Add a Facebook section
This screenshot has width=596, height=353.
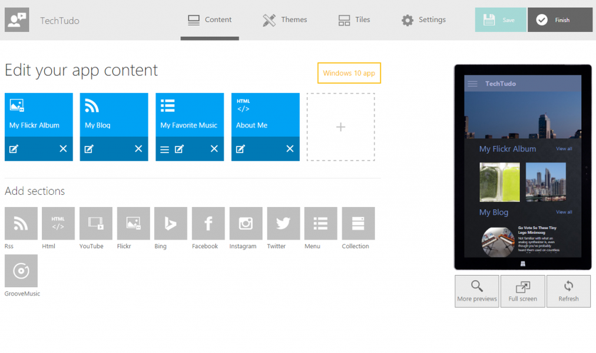[x=208, y=223]
